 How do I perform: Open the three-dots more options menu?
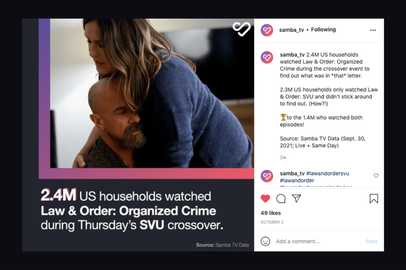coord(373,30)
